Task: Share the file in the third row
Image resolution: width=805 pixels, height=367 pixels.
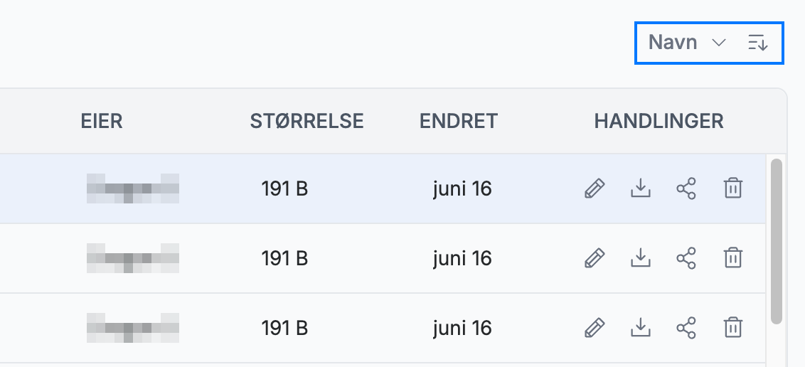Action: [686, 327]
